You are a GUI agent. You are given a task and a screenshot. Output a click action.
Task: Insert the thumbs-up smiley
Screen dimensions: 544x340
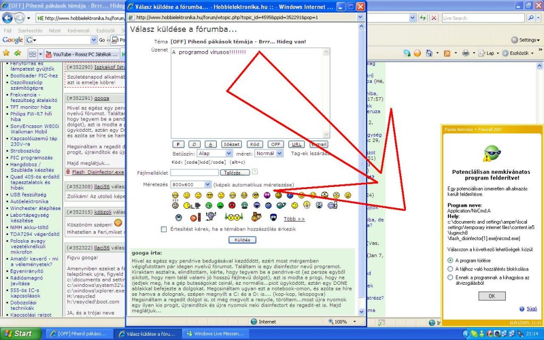333,206
